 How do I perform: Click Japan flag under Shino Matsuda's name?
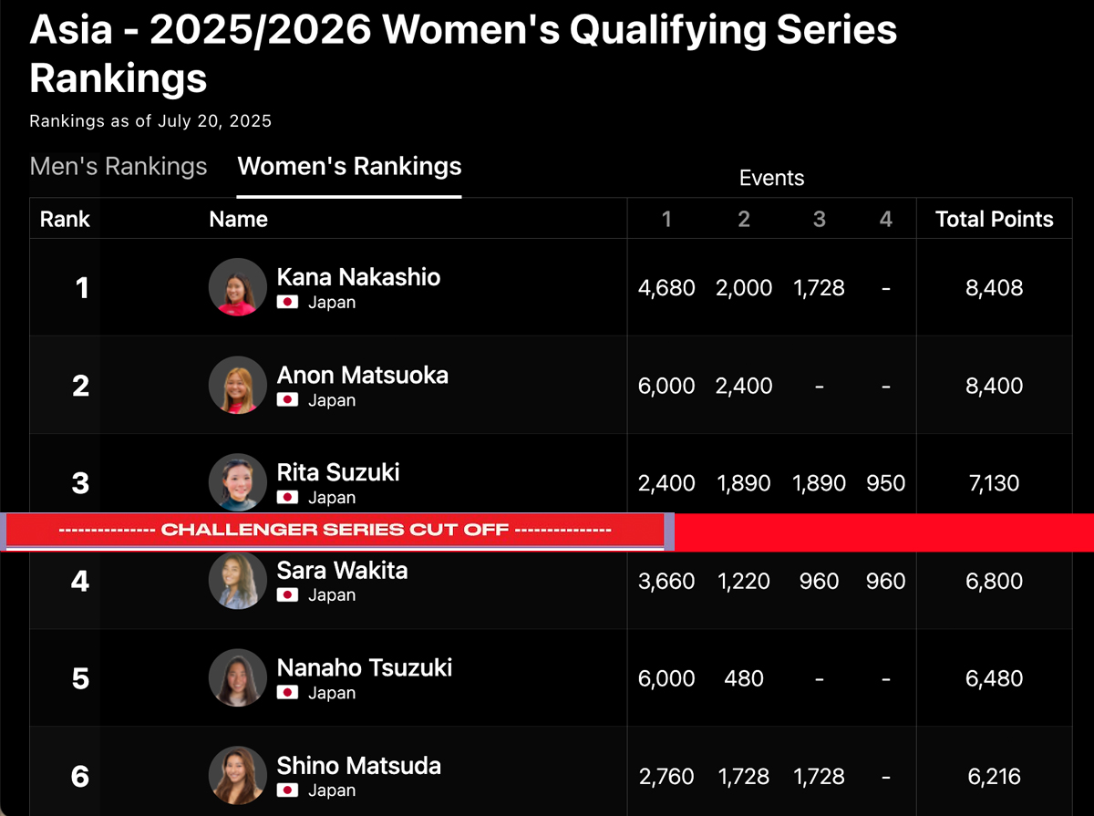pos(288,790)
